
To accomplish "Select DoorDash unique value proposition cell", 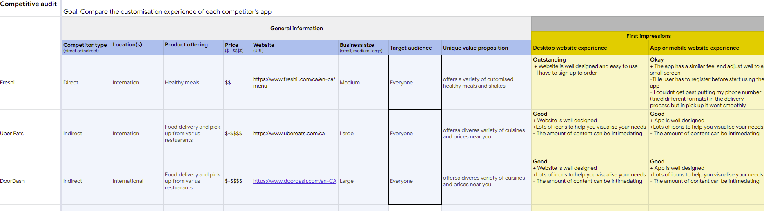I will (486, 181).
